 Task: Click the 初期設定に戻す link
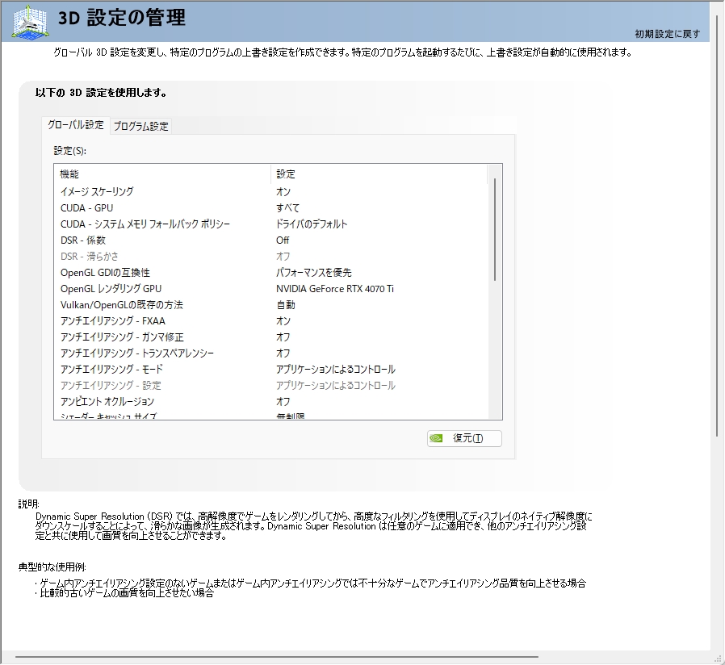point(667,34)
